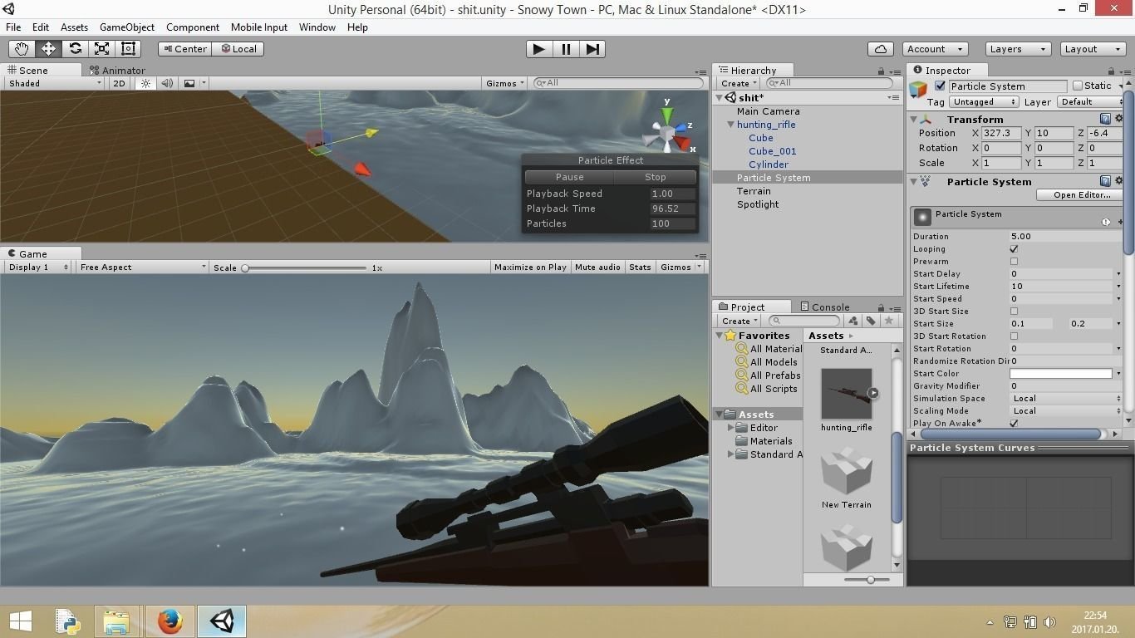Click the GameObject cube icon in Inspector
This screenshot has width=1135, height=638.
(918, 88)
